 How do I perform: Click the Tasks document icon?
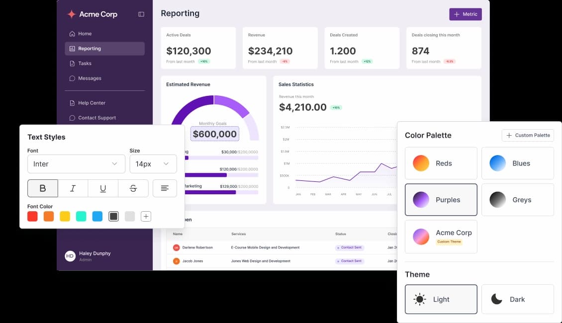pos(72,64)
